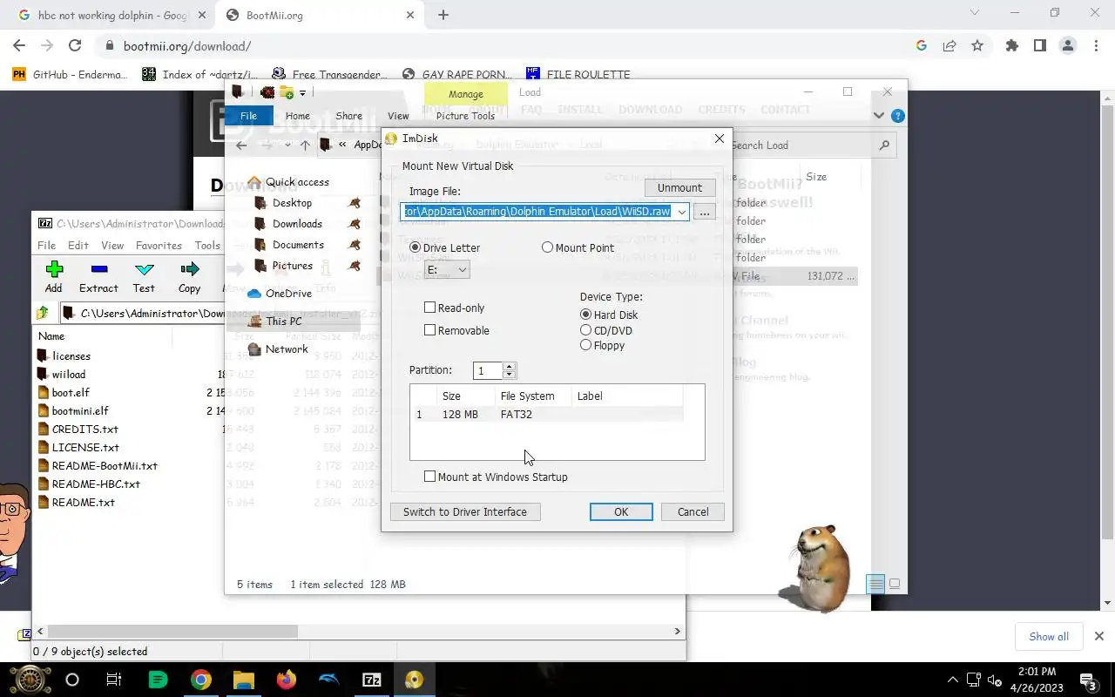
Task: Open Chrome three-dot menu
Action: pos(1095,46)
